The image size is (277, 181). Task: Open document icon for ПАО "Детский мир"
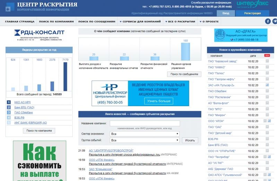pyautogui.click(x=267, y=133)
